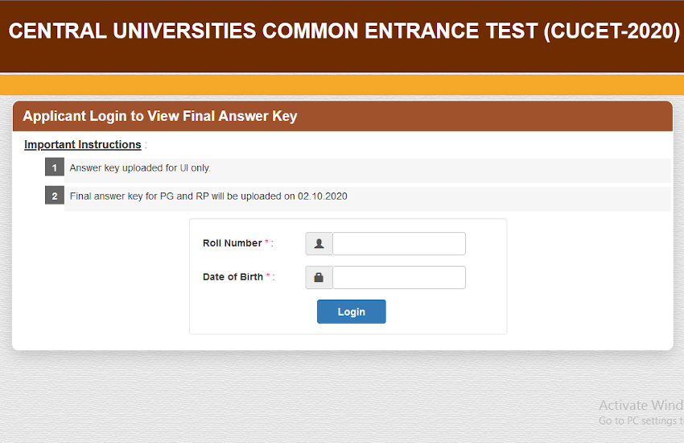This screenshot has height=443, width=684.
Task: Click the red asterisk next to Roll Number
Action: click(266, 242)
